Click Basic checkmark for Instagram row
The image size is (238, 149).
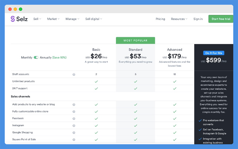click(96, 126)
